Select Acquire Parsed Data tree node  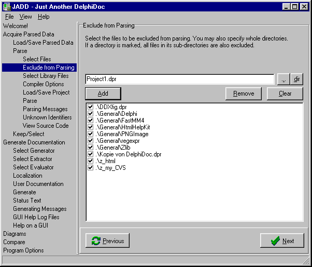pyautogui.click(x=29, y=34)
